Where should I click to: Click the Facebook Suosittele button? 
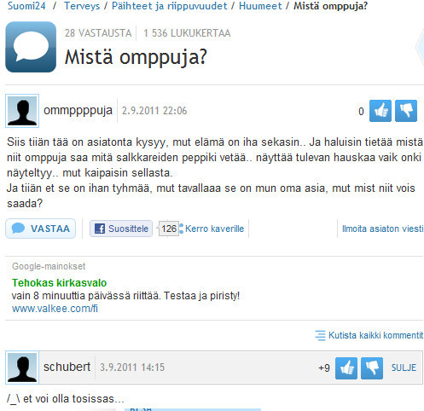click(x=121, y=229)
